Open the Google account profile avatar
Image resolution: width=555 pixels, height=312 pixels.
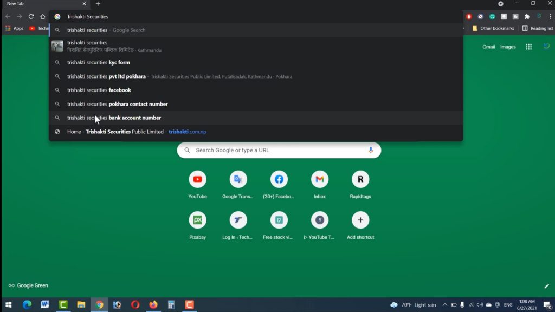coord(546,47)
